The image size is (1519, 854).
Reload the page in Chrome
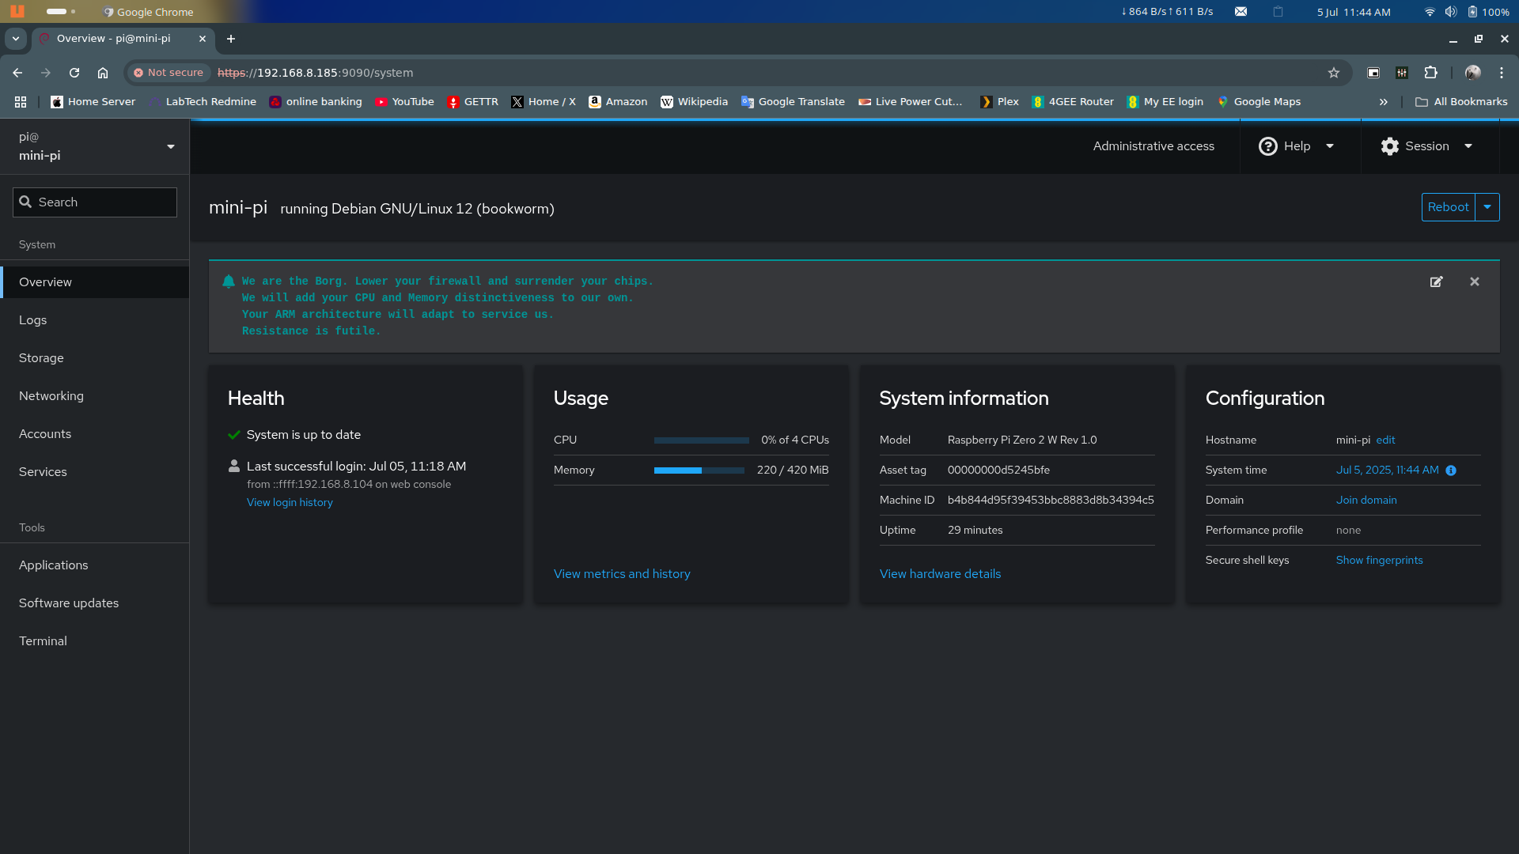[x=74, y=73]
